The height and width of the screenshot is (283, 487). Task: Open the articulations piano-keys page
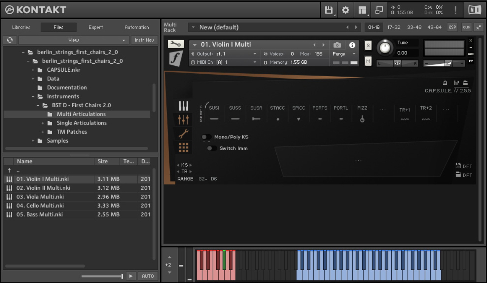[183, 106]
